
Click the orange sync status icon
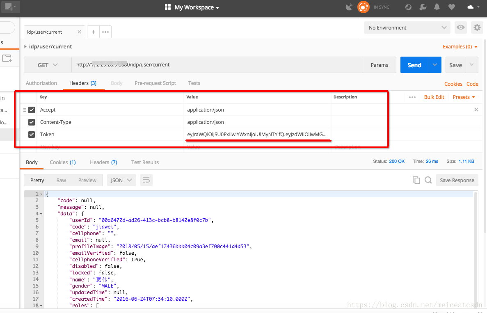click(x=364, y=7)
